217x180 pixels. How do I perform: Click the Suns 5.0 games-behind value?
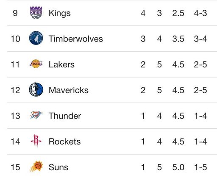178,167
